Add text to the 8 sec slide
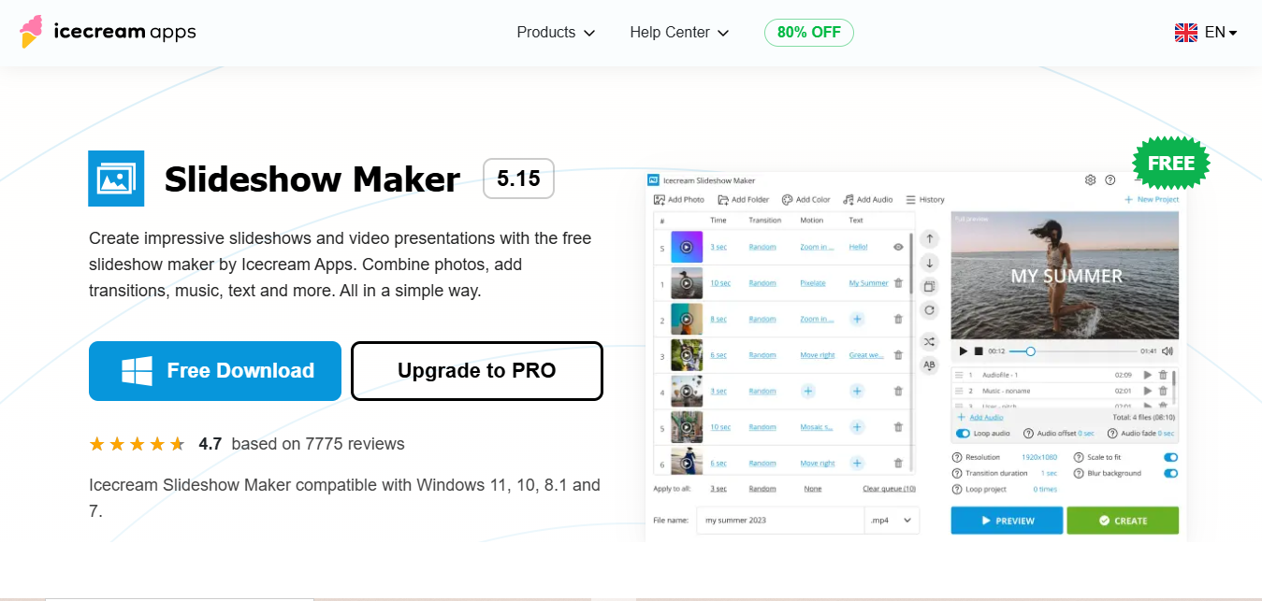Image resolution: width=1262 pixels, height=601 pixels. [x=857, y=319]
